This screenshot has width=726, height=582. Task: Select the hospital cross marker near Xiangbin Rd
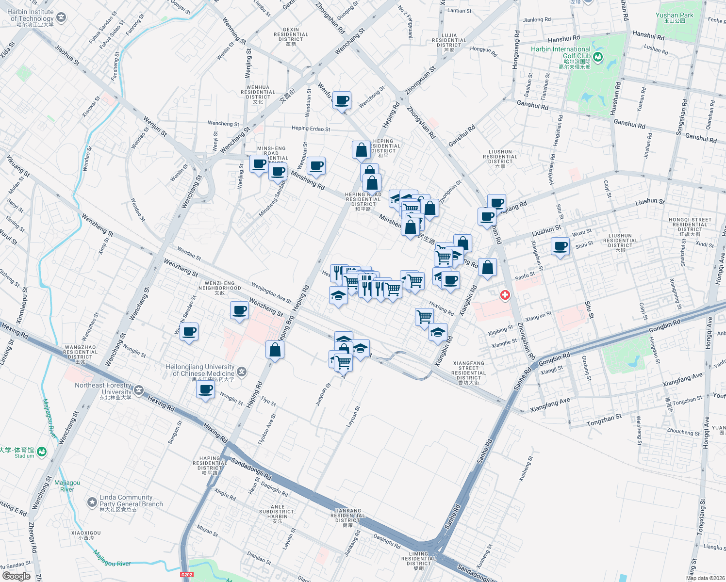coord(504,295)
